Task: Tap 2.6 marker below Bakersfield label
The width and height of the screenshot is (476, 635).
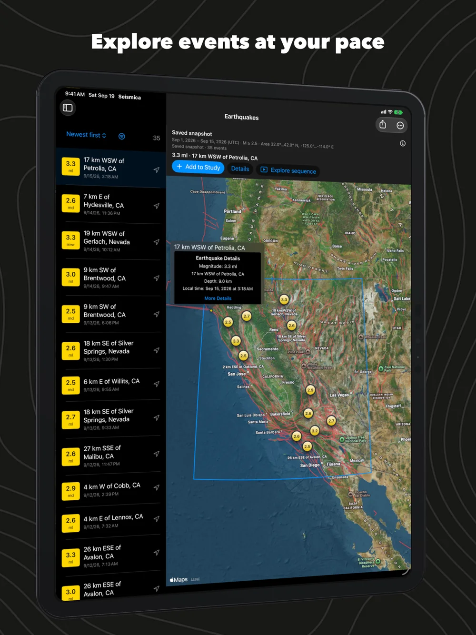Action: click(x=308, y=413)
